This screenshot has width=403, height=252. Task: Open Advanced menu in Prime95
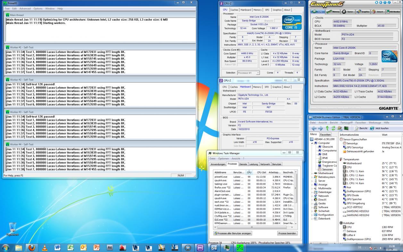coord(25,8)
